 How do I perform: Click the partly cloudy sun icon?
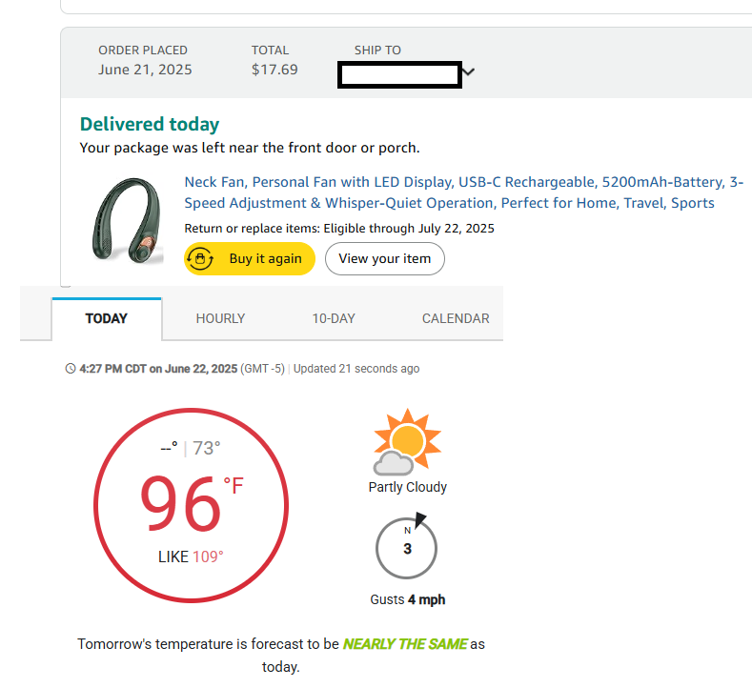tap(407, 441)
